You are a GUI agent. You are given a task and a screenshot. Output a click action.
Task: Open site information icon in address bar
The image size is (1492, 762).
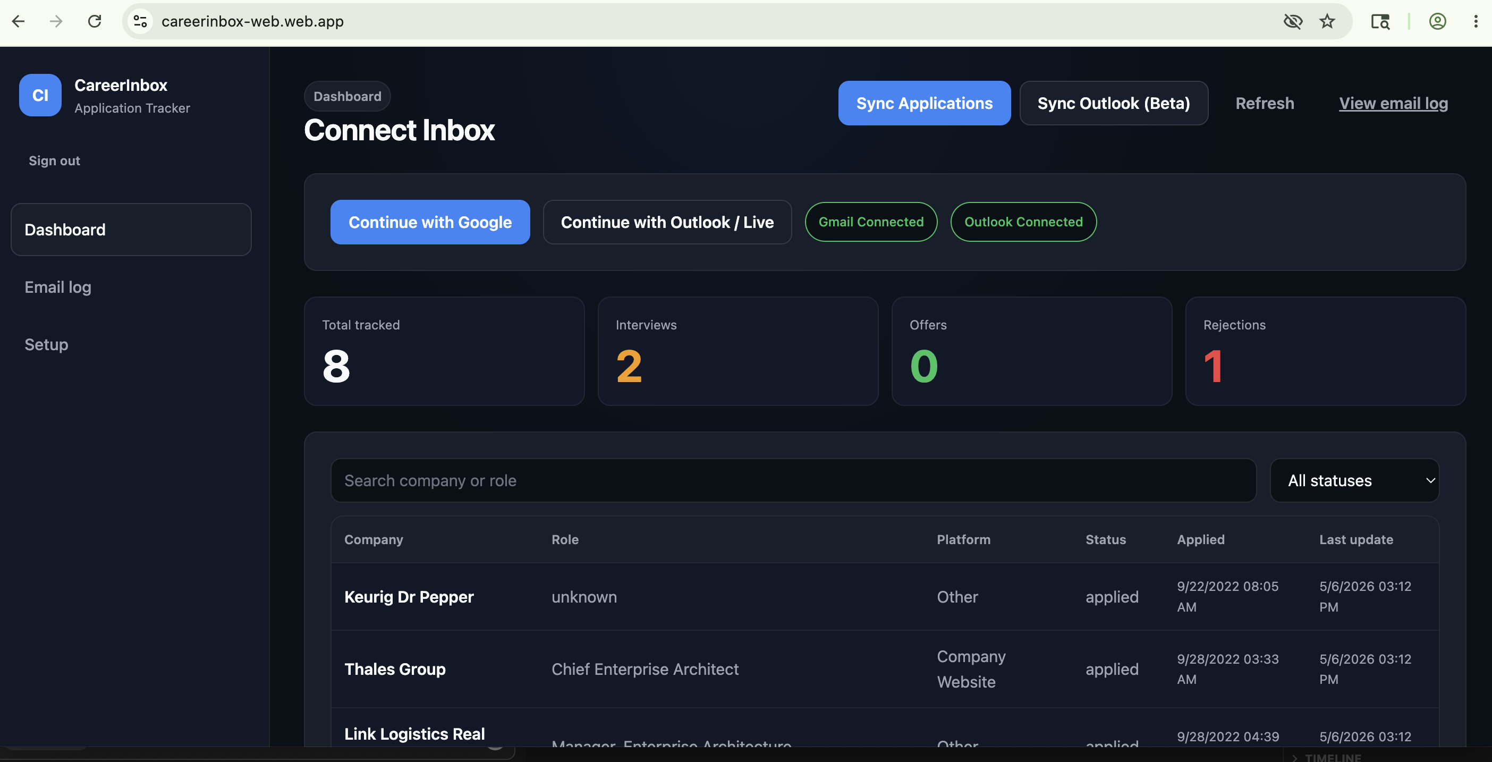(140, 21)
